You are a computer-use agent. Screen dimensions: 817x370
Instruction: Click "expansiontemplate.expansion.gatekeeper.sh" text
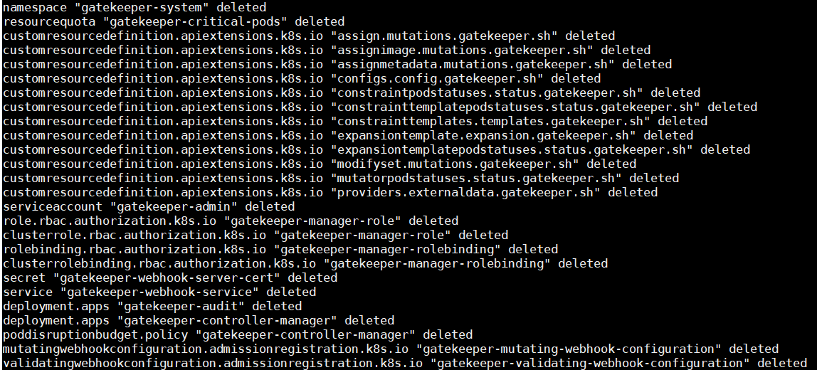click(484, 135)
